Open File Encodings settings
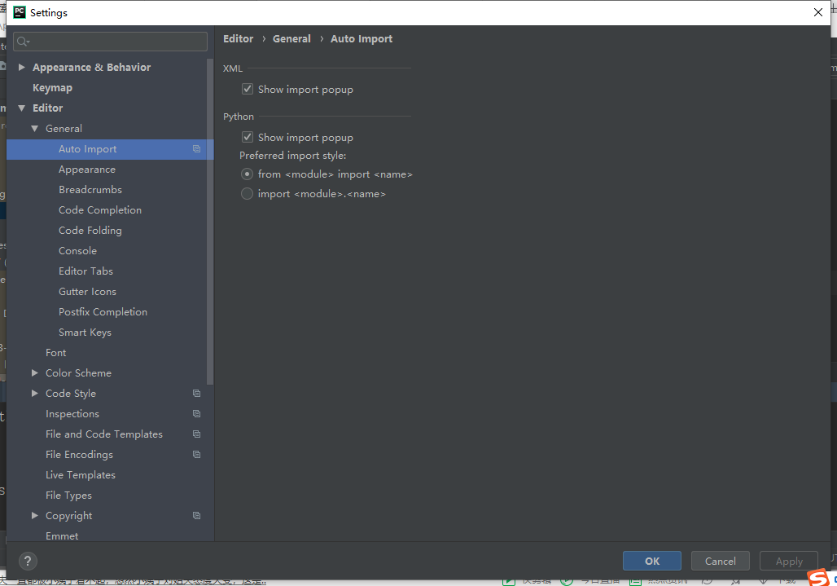Screen dimensions: 837x586 point(80,455)
